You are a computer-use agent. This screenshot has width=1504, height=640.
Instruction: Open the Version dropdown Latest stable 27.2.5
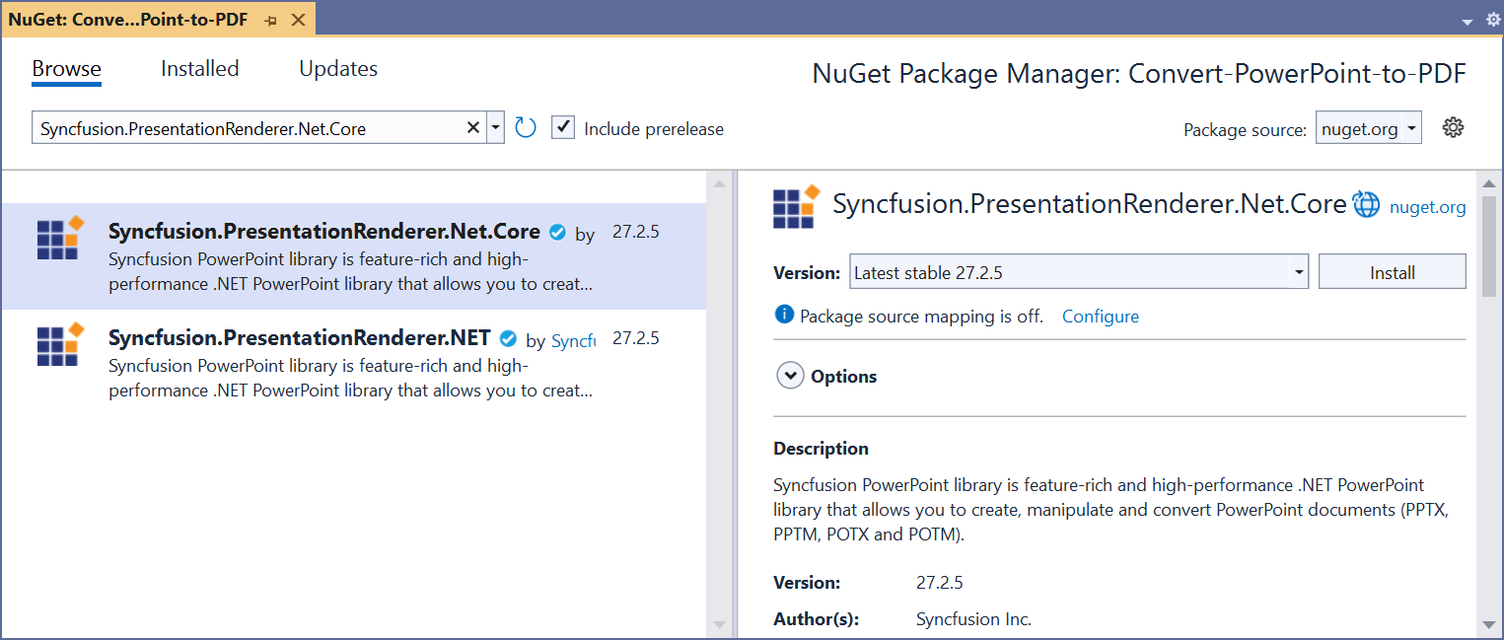coord(1079,272)
